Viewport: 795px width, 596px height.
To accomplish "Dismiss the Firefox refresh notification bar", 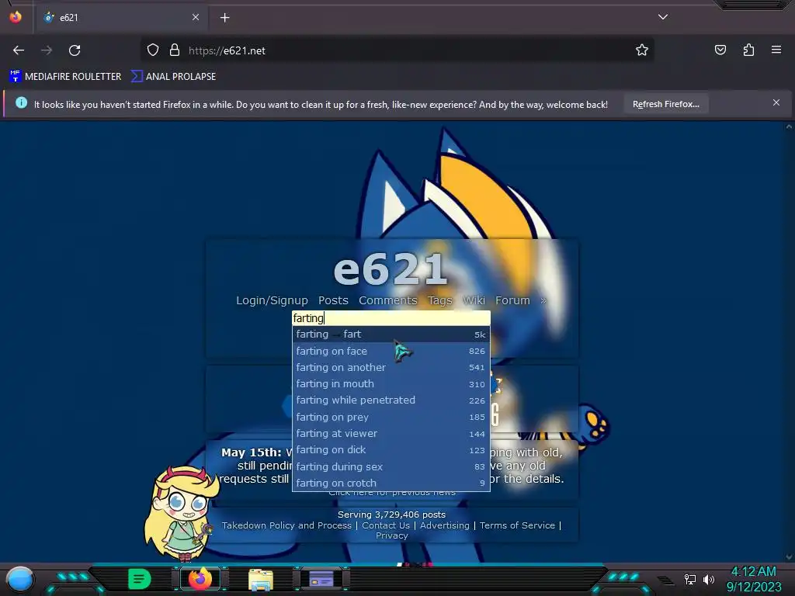I will click(x=776, y=103).
